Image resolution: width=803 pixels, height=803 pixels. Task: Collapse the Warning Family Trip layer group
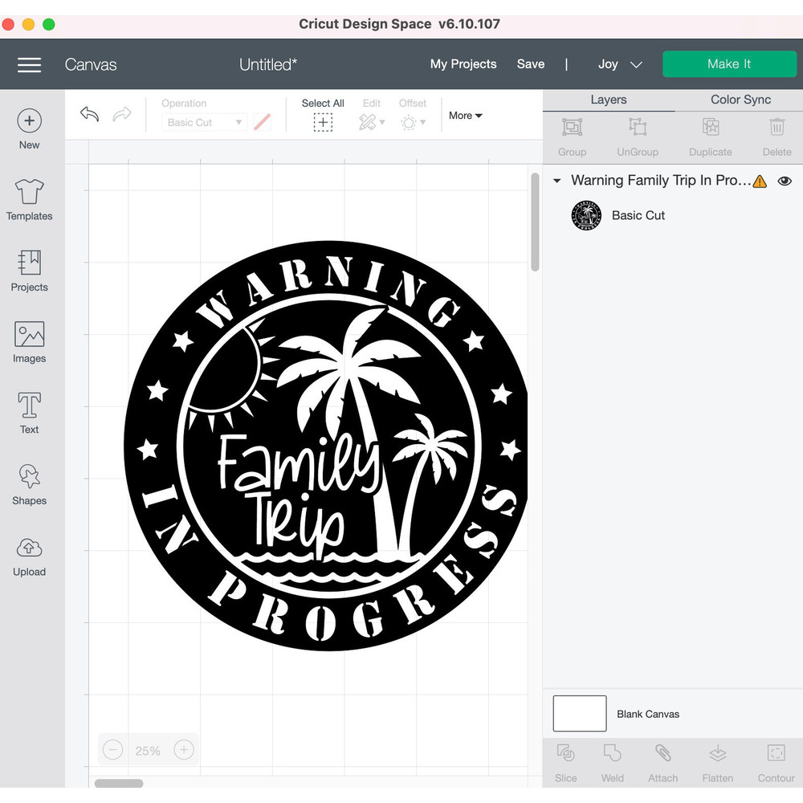click(556, 181)
